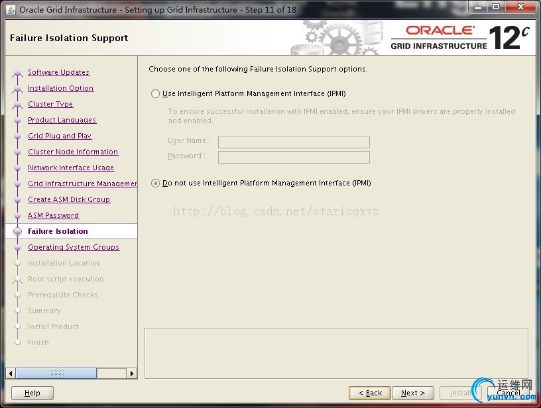The height and width of the screenshot is (408, 541).
Task: Maximize the installer window
Action: 496,7
